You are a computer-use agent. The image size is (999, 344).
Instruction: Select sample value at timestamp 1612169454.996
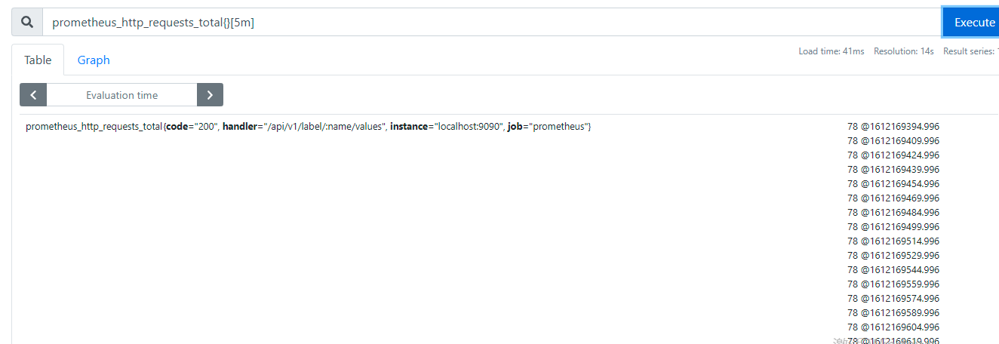(893, 184)
